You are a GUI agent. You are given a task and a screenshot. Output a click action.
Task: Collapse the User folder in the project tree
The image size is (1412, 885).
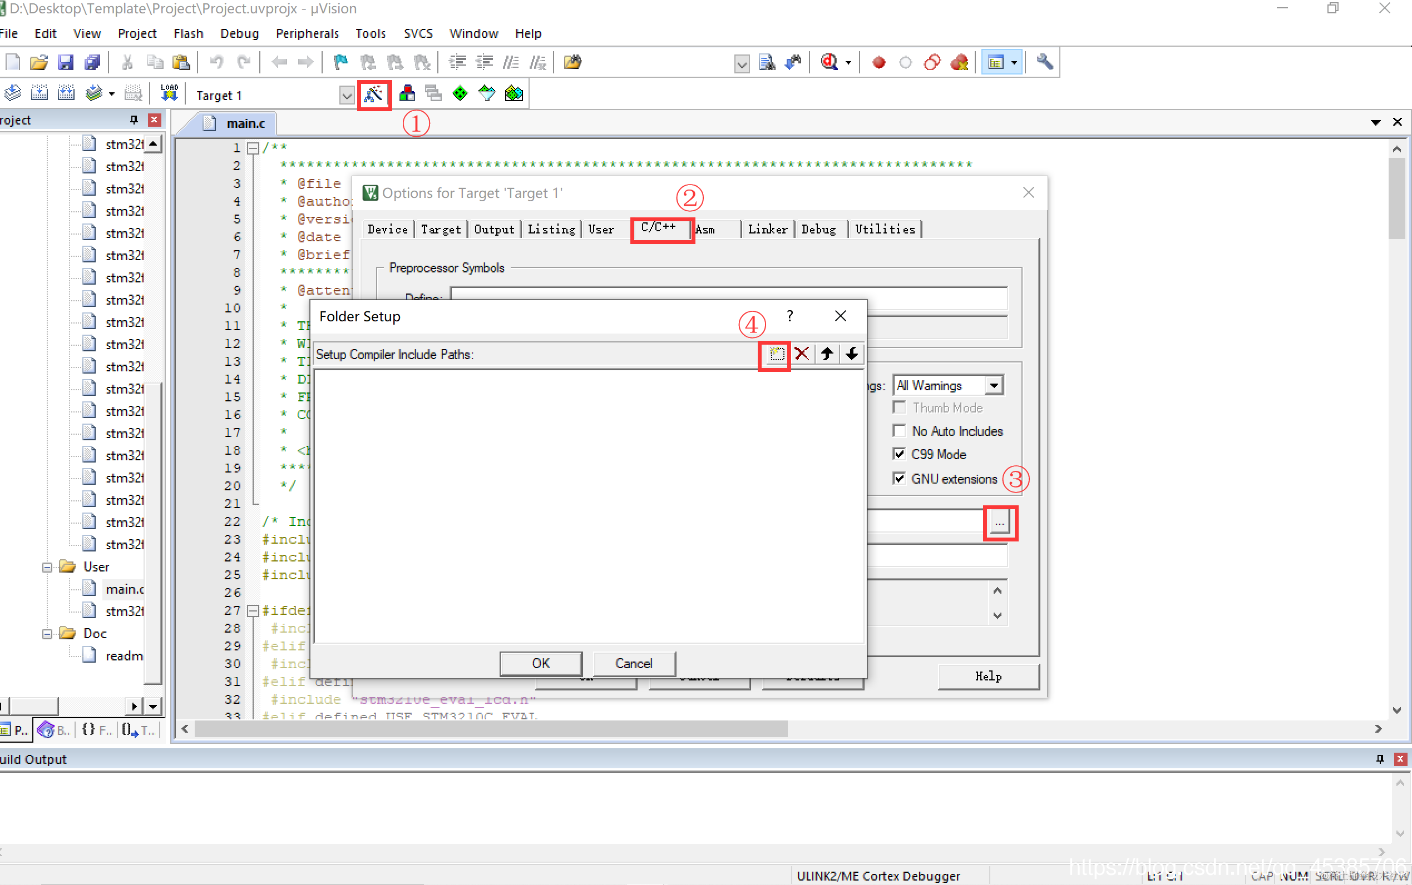(47, 567)
